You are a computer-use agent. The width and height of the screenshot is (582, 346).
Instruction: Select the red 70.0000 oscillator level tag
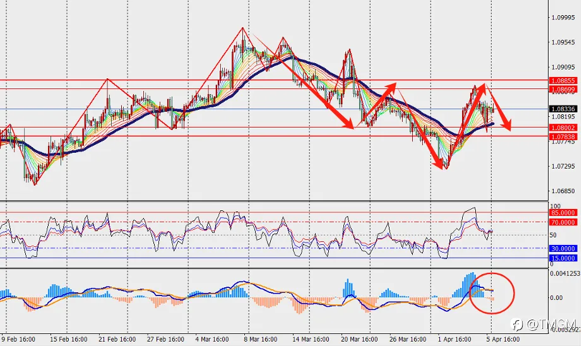pyautogui.click(x=563, y=222)
